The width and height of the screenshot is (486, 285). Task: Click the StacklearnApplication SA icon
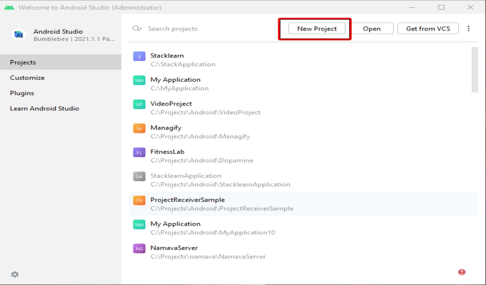(x=139, y=176)
